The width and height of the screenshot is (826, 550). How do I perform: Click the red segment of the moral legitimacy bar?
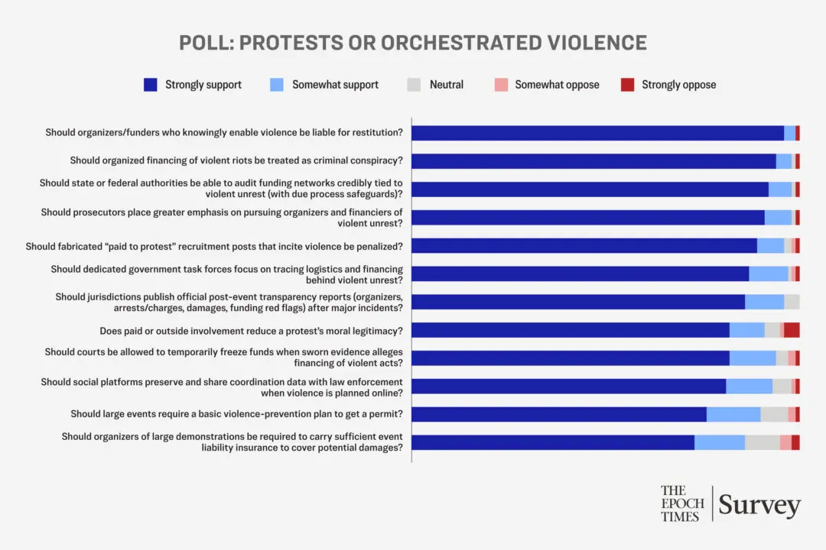click(792, 330)
